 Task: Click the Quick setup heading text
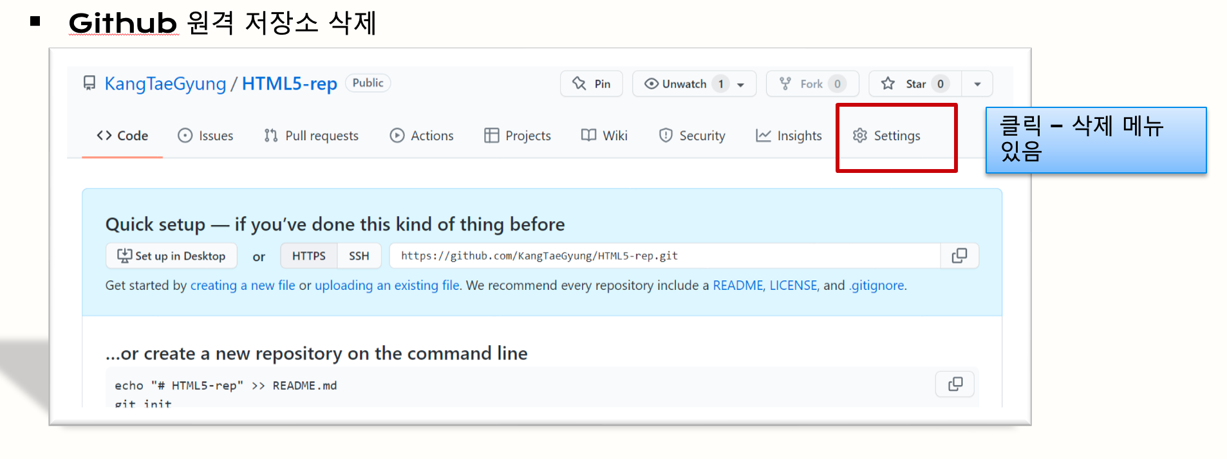click(x=335, y=224)
